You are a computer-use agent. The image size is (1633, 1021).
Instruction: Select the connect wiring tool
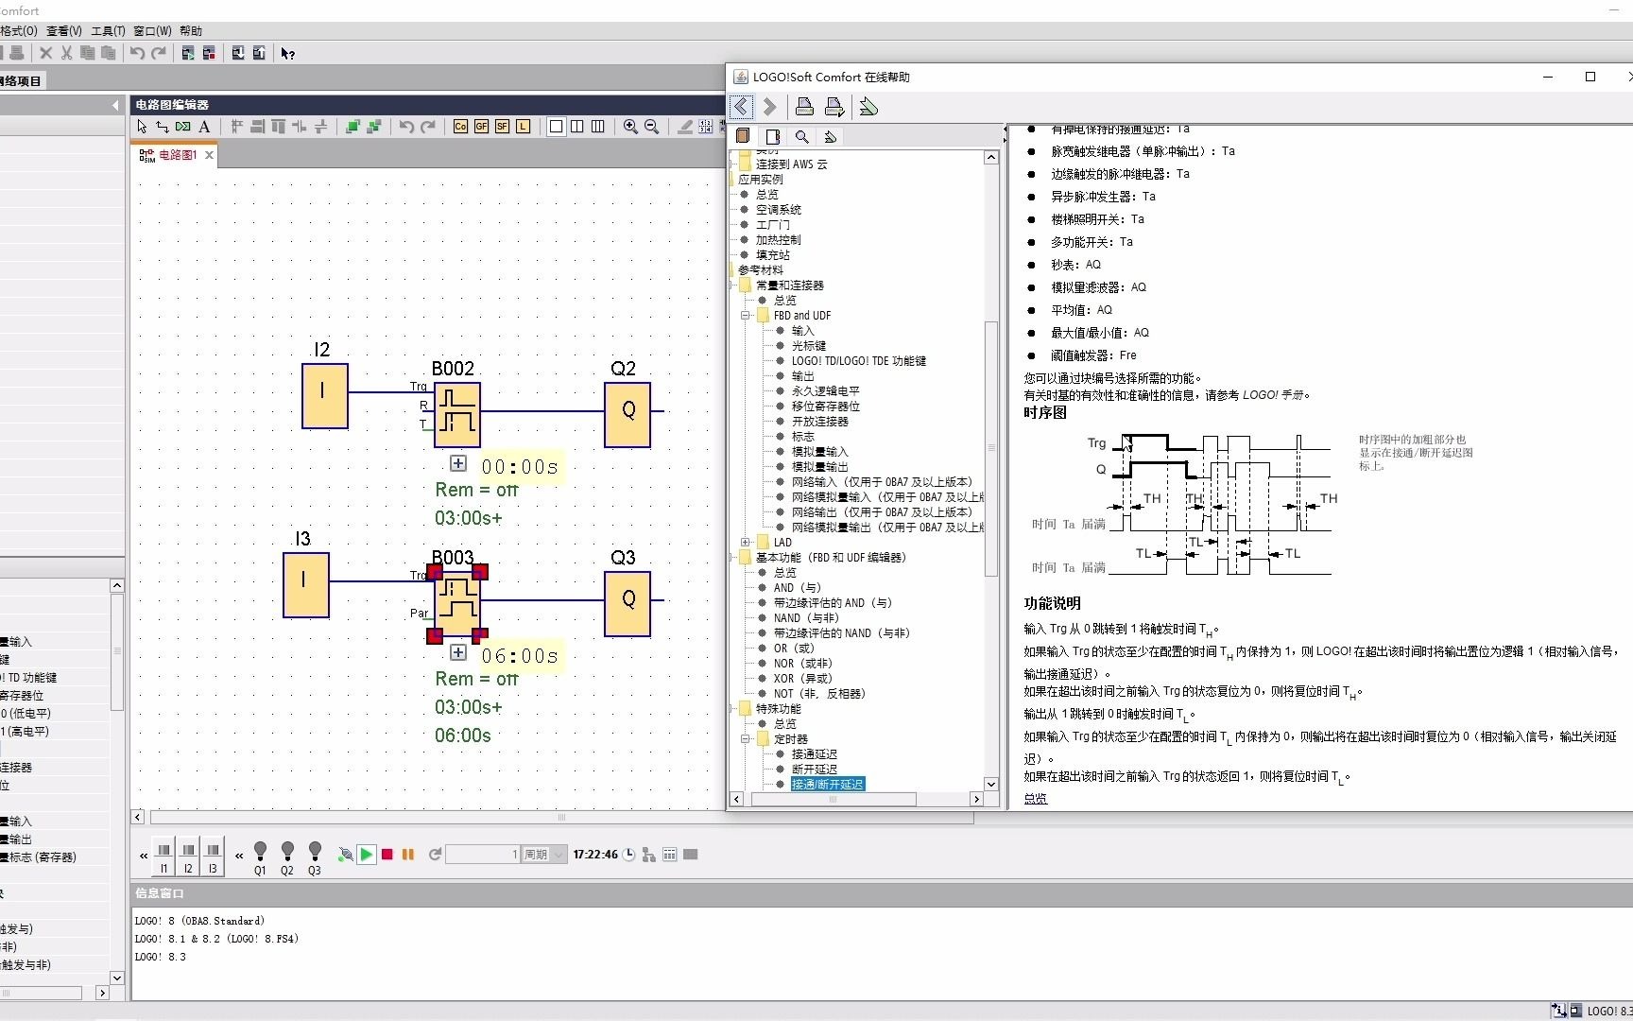click(163, 127)
